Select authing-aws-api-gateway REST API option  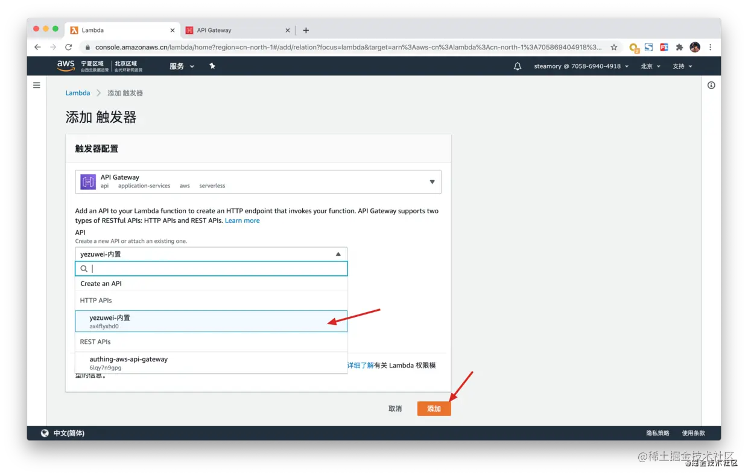[211, 363]
